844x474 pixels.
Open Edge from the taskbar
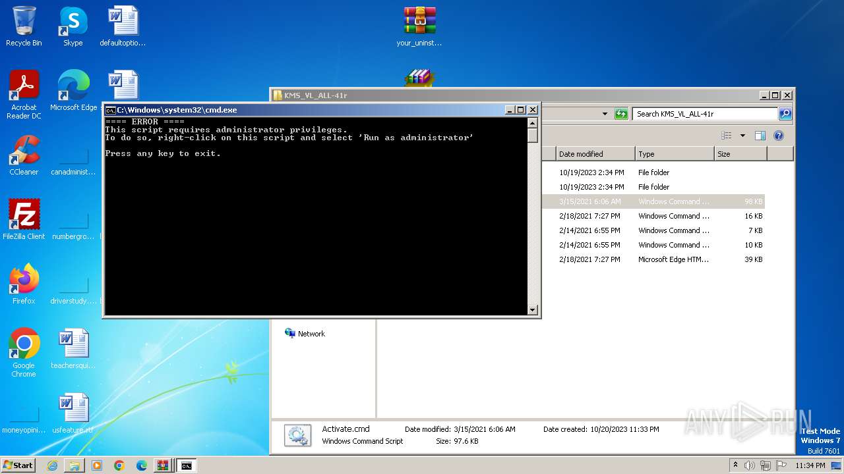tap(142, 465)
